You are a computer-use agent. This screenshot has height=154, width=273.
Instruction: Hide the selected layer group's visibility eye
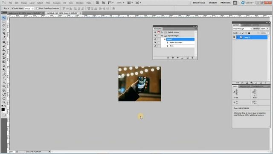pos(234,37)
